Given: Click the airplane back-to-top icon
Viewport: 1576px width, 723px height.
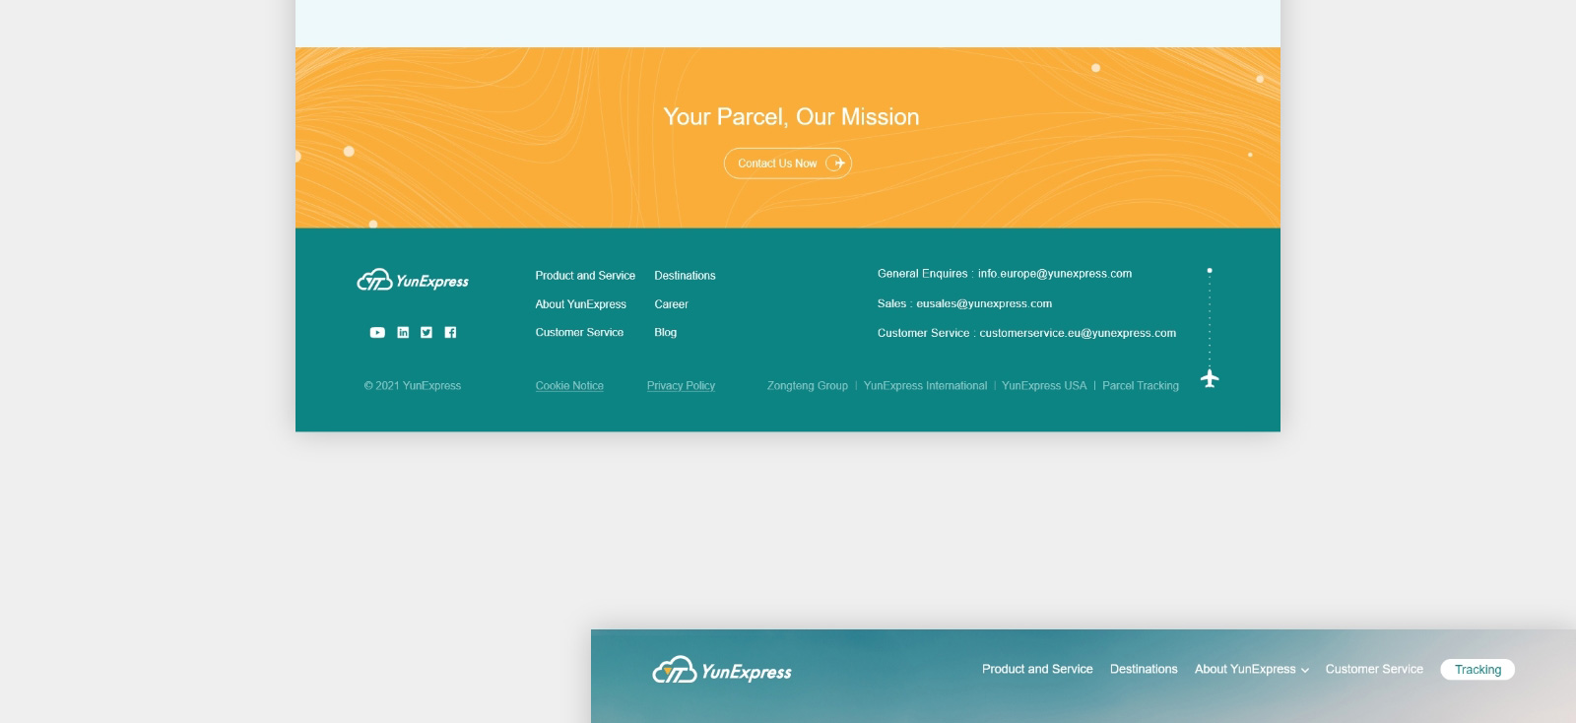Looking at the screenshot, I should tap(1210, 378).
